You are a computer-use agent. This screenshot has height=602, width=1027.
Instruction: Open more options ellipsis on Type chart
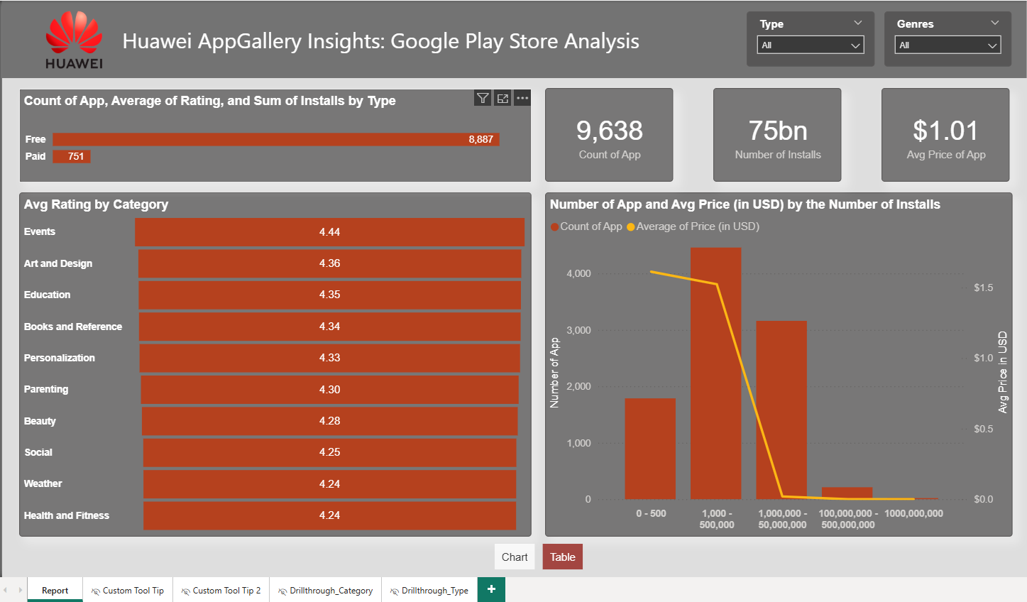point(522,99)
